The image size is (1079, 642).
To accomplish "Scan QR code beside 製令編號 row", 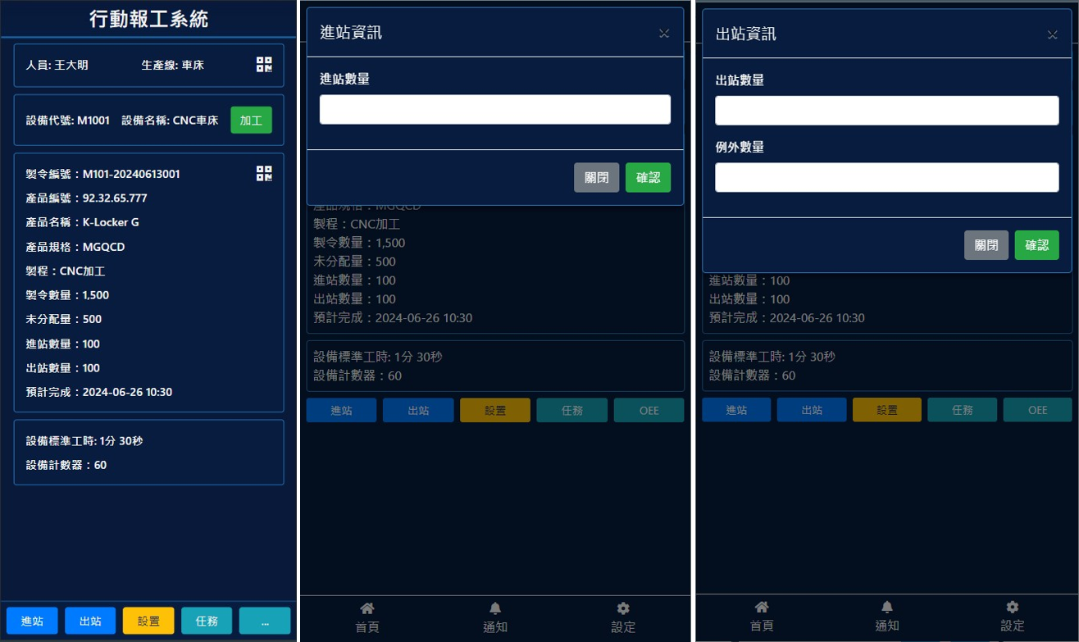I will point(264,173).
